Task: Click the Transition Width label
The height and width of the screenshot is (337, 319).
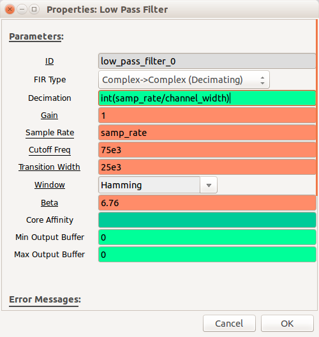Action: point(49,167)
